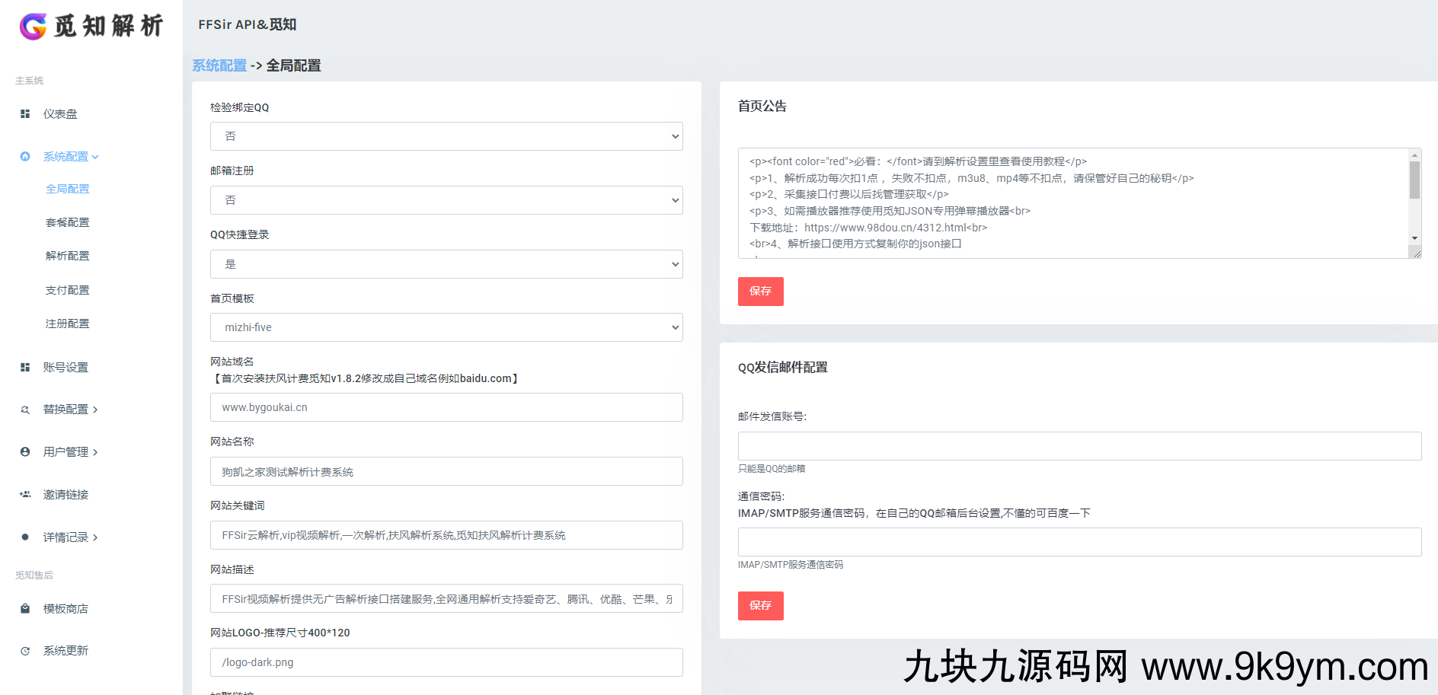Select 解析配置 in the sidebar

click(x=68, y=255)
